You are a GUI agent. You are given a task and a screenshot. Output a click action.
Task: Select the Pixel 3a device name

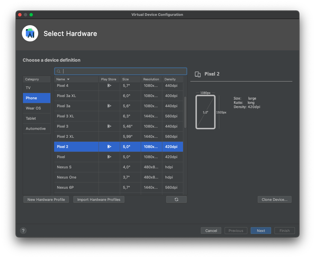pyautogui.click(x=64, y=106)
